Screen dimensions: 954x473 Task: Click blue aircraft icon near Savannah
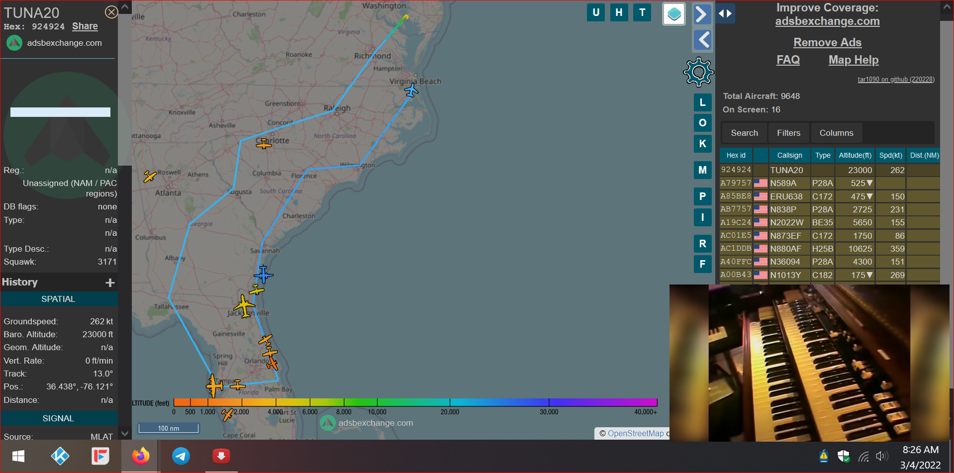tap(263, 274)
